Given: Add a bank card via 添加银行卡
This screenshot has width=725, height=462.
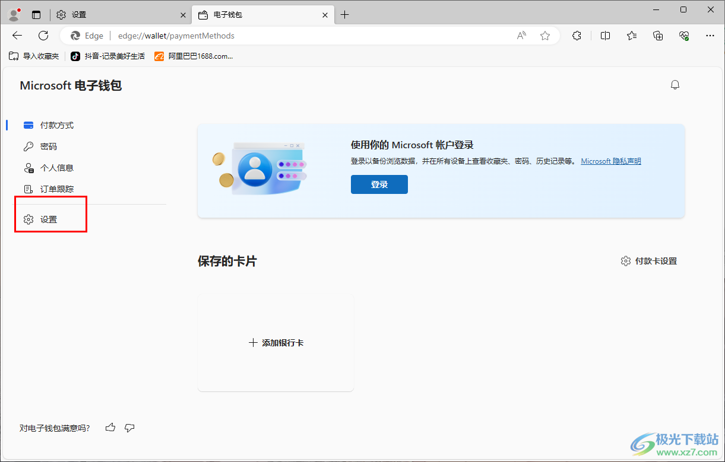Looking at the screenshot, I should (275, 342).
